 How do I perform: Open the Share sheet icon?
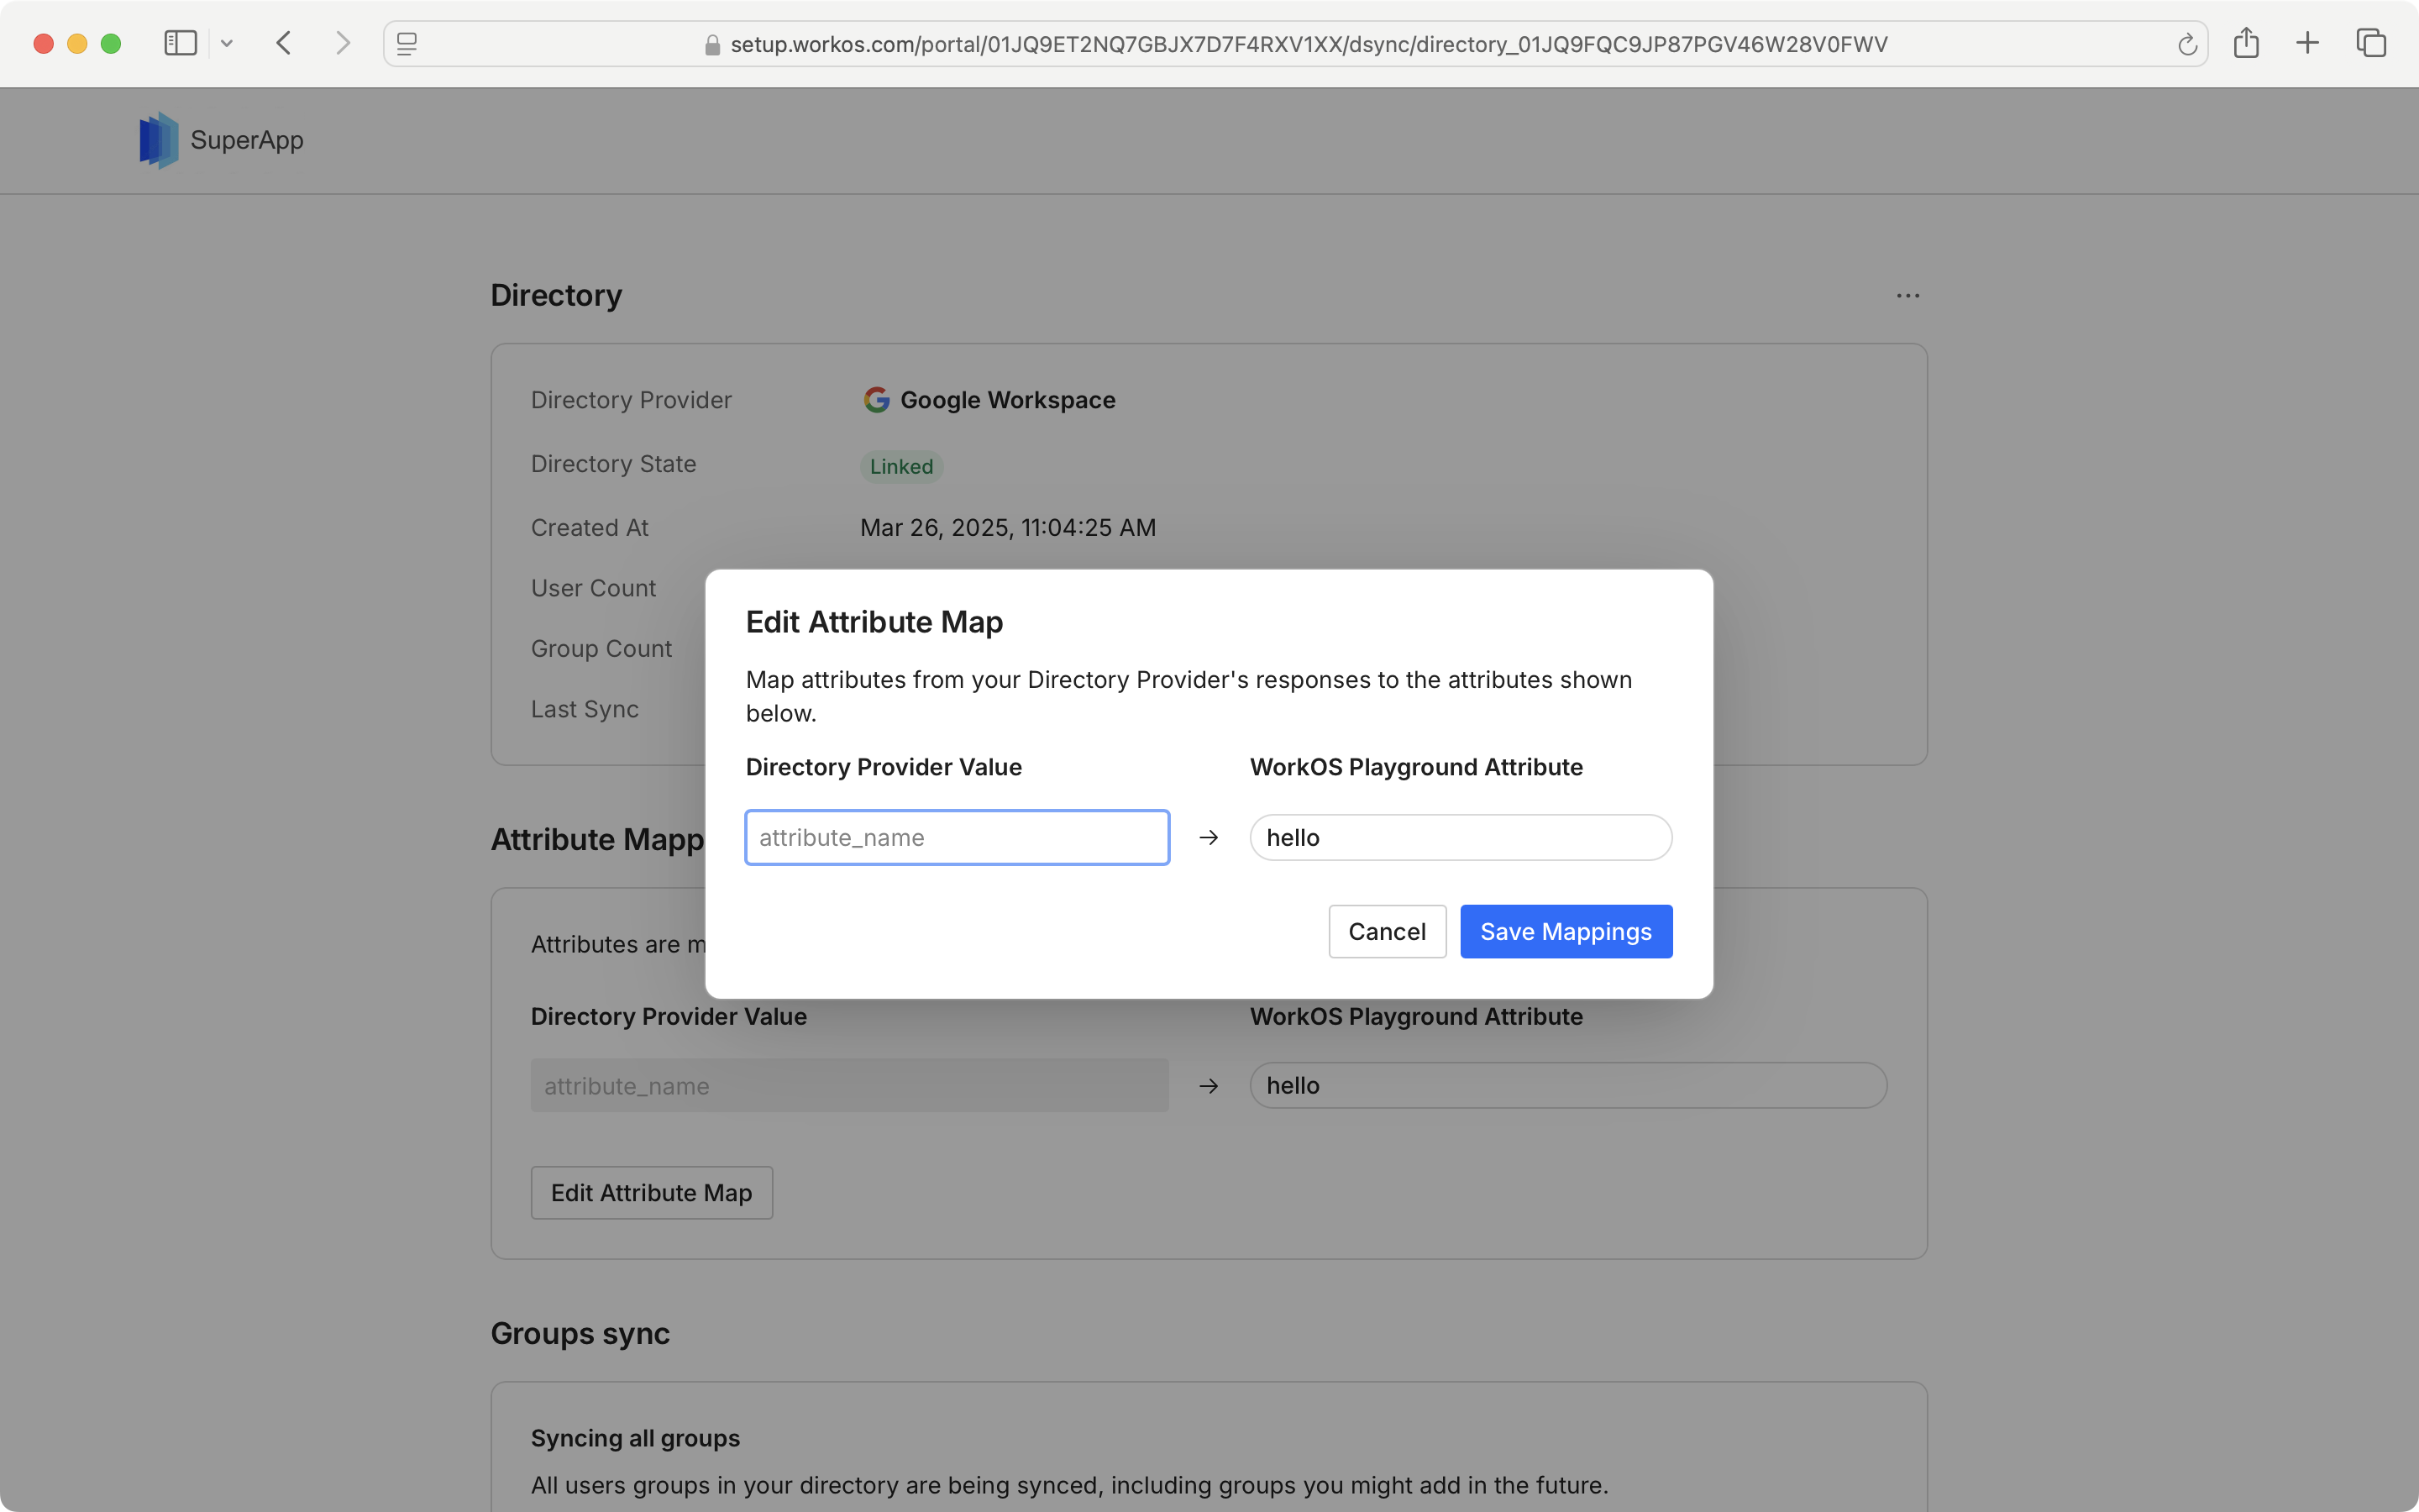[2245, 43]
